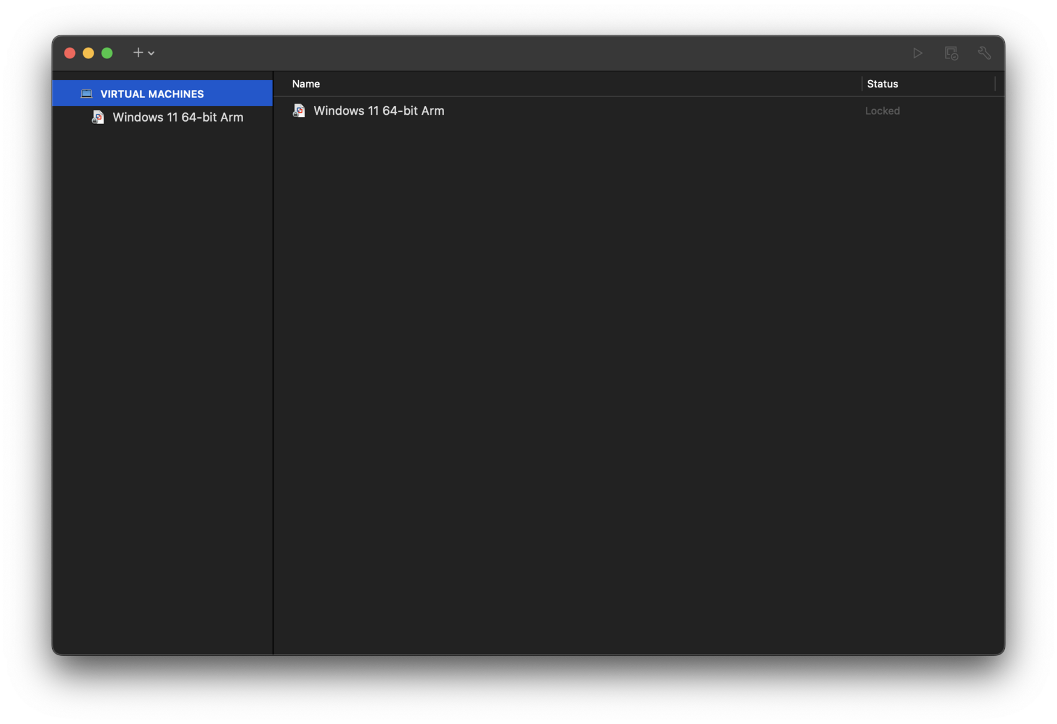This screenshot has height=724, width=1057.
Task: Select Windows 11 64-bit Arm in the sidebar
Action: (x=178, y=117)
